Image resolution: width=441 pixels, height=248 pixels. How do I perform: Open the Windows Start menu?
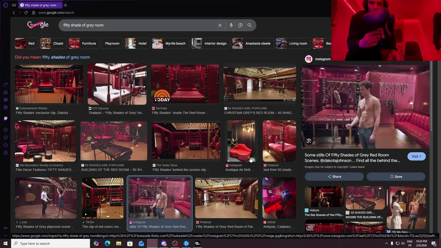coord(6,244)
